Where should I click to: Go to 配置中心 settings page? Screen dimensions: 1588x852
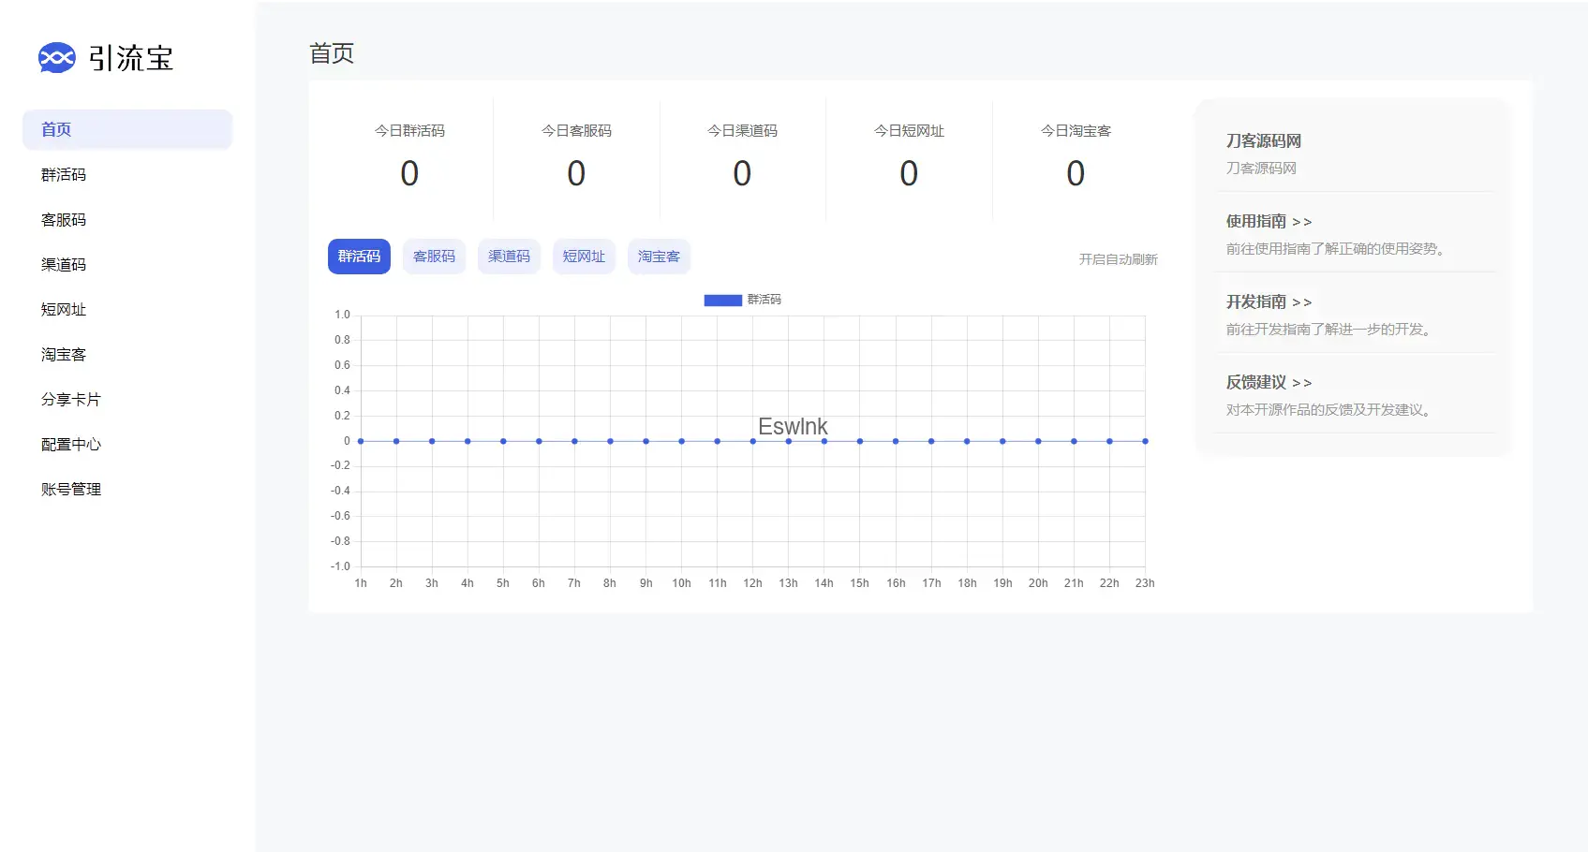coord(71,445)
